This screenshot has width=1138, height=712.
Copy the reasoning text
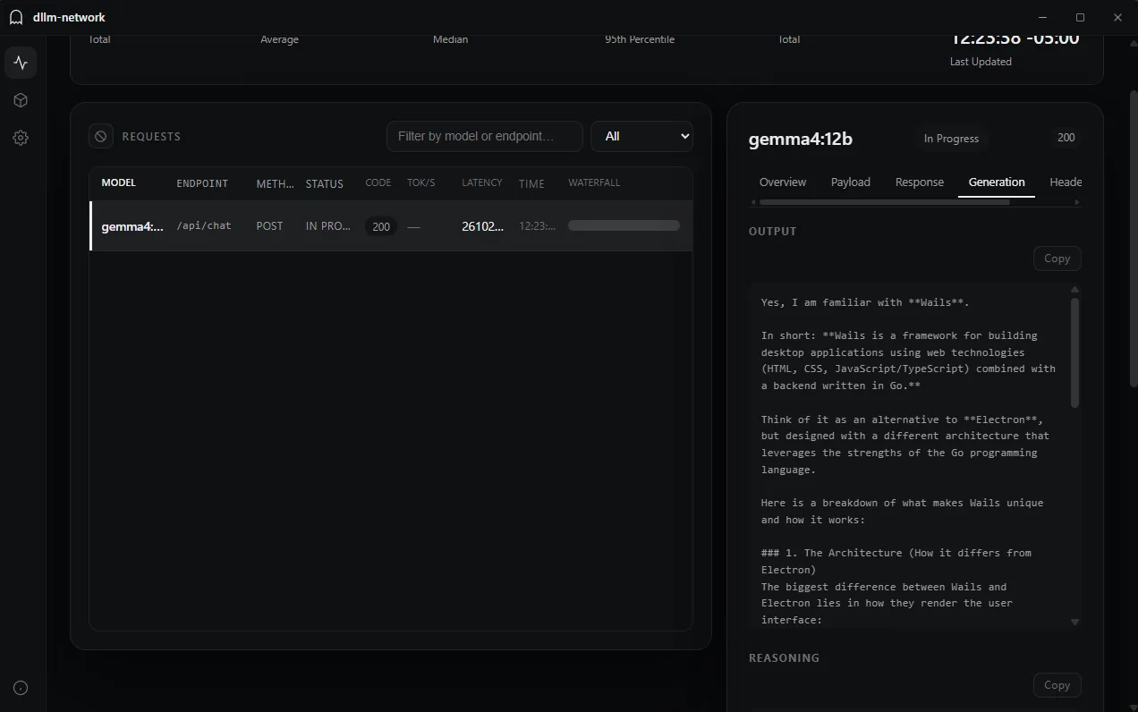(1057, 685)
